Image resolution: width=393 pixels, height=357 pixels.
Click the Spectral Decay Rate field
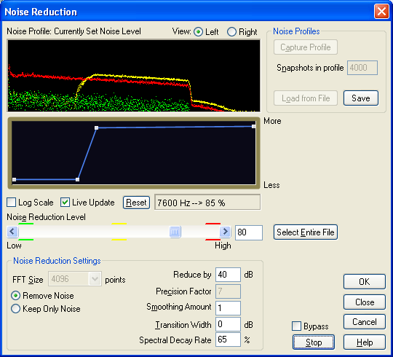pos(228,340)
